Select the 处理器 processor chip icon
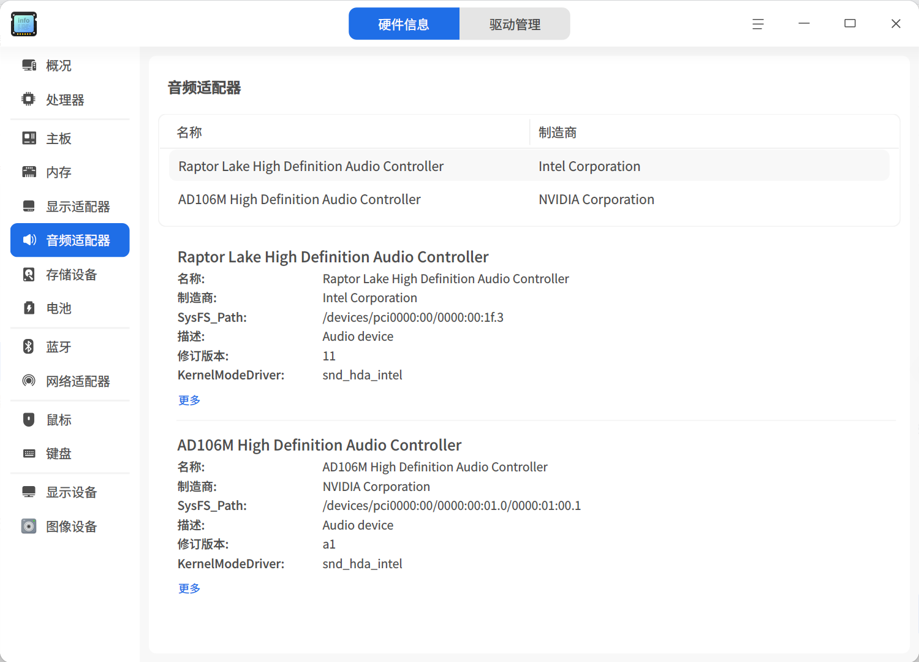919x662 pixels. coord(29,99)
